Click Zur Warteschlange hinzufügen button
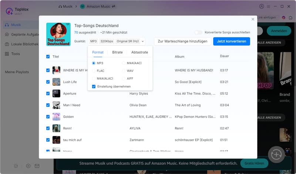This screenshot has height=174, width=296. 182,41
